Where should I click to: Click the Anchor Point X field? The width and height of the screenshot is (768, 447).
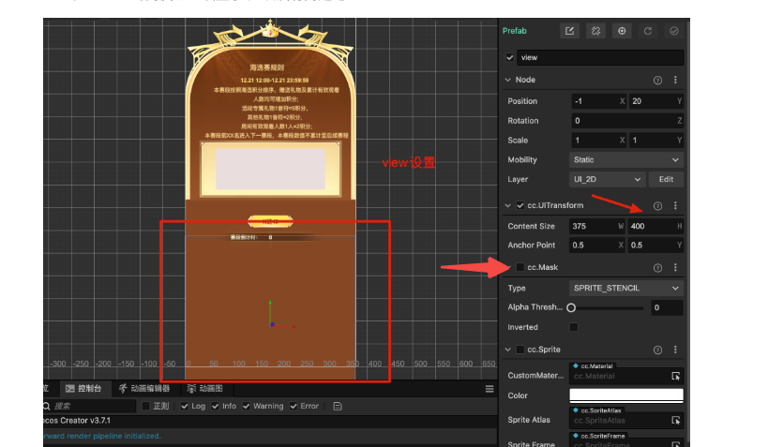click(x=597, y=246)
